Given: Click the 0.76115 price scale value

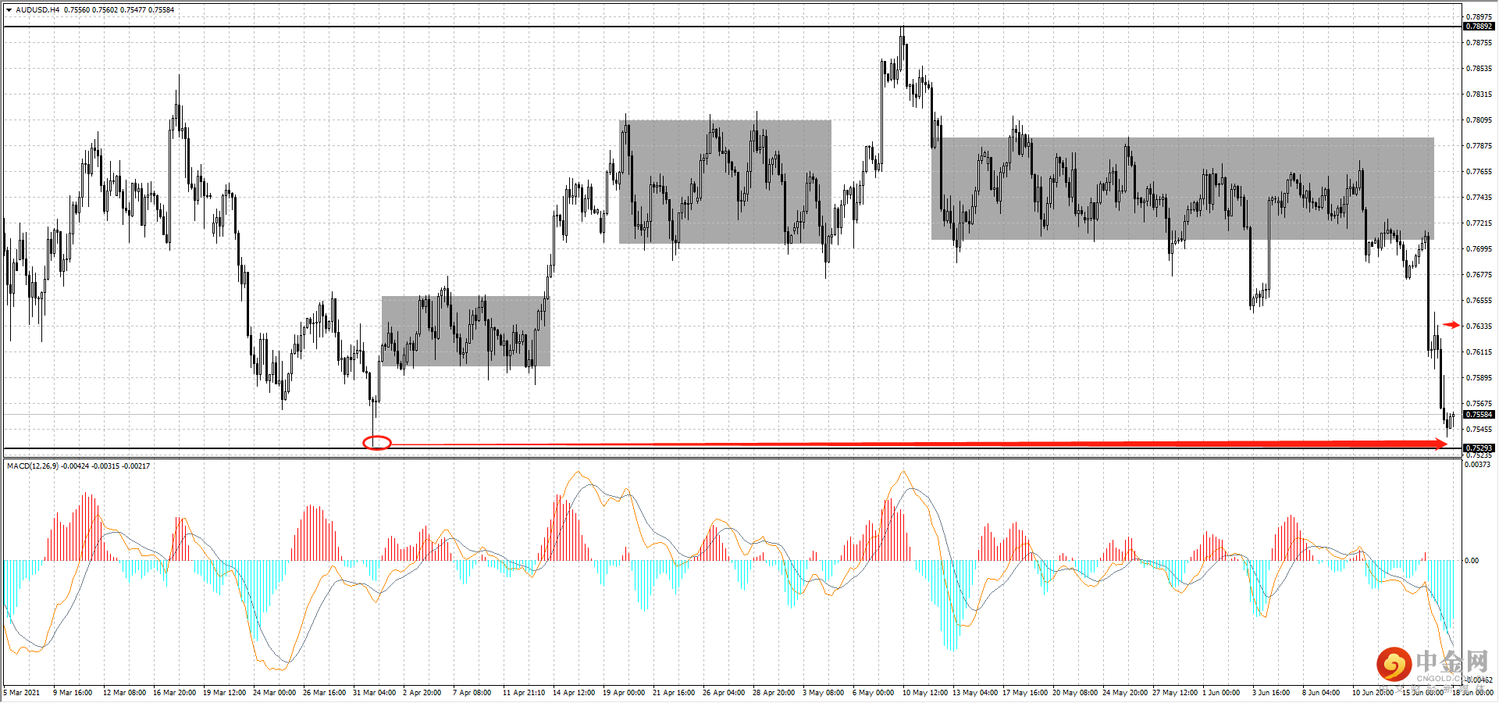Looking at the screenshot, I should click(1479, 352).
